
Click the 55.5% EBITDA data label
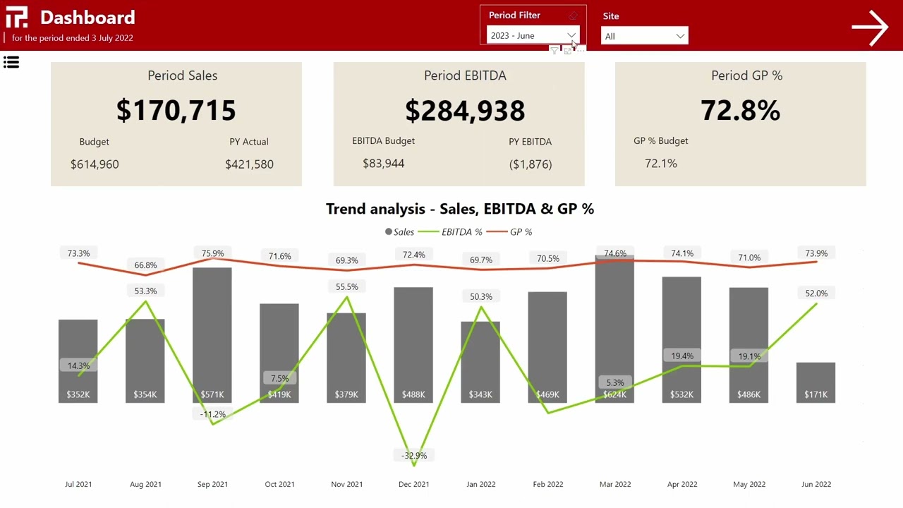click(346, 286)
